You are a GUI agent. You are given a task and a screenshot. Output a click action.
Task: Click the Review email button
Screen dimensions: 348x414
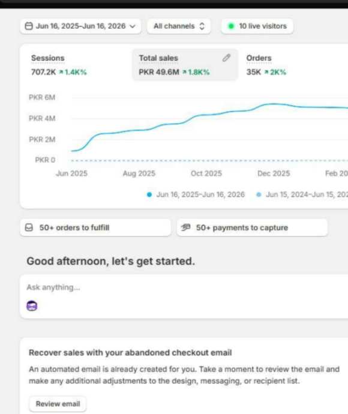click(58, 404)
